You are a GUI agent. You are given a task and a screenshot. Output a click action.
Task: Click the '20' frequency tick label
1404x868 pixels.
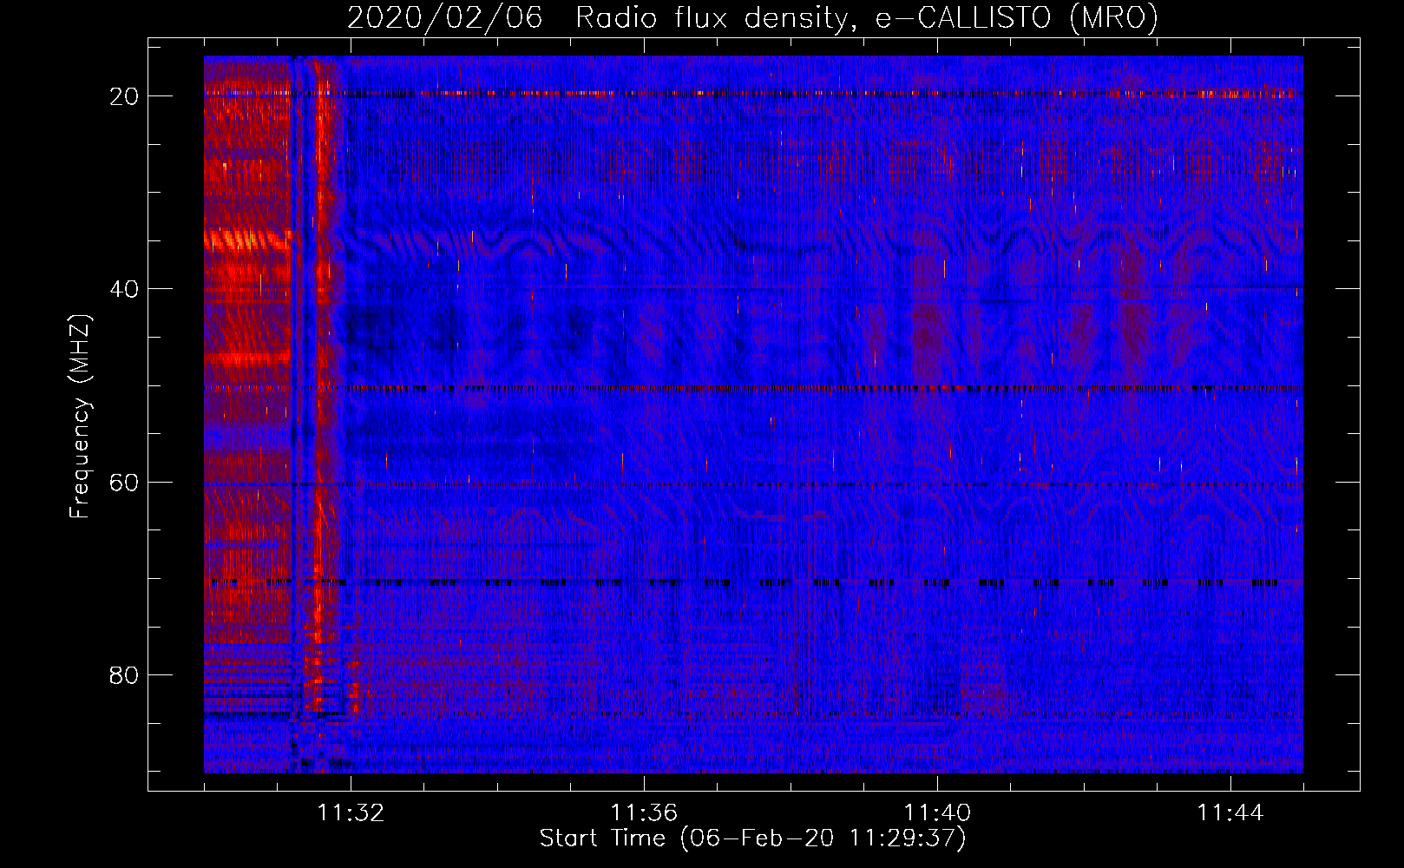coord(124,96)
